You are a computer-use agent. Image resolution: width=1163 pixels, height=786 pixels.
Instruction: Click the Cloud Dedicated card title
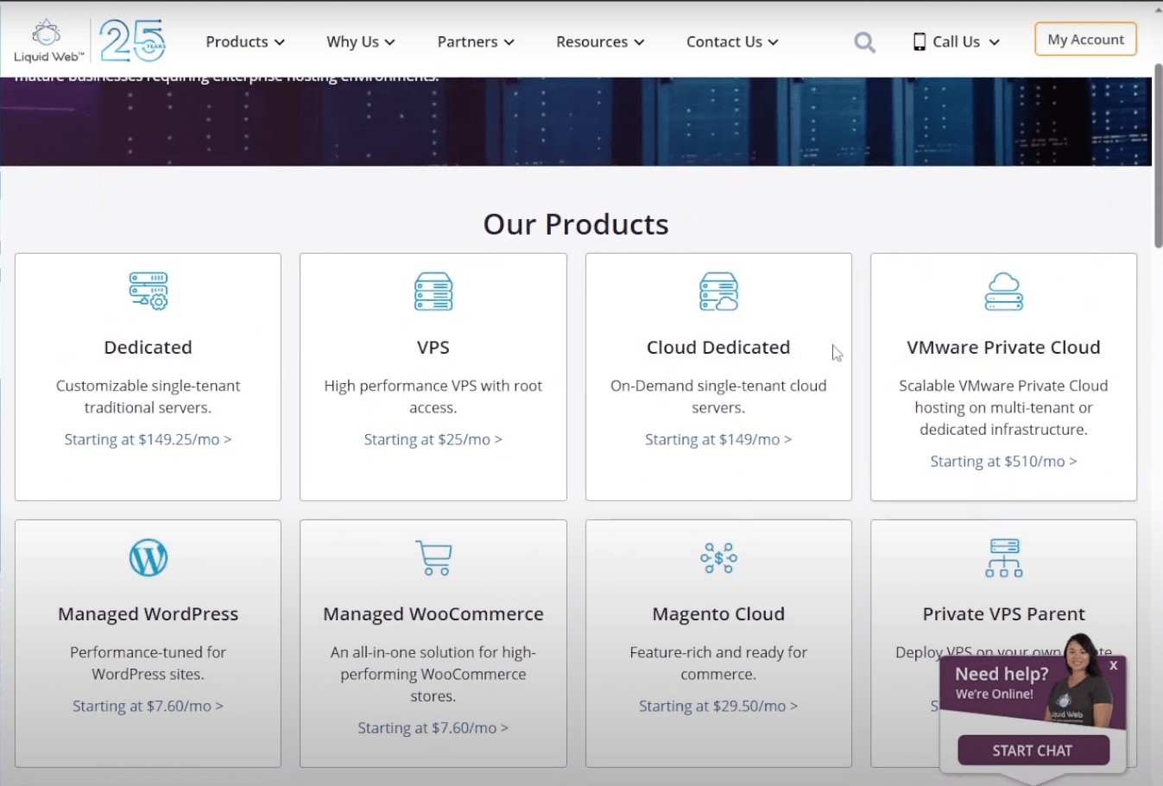pos(718,347)
